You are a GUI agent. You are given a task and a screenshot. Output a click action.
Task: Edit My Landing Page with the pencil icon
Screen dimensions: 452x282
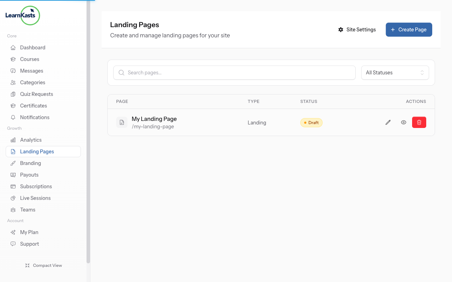[x=388, y=122]
